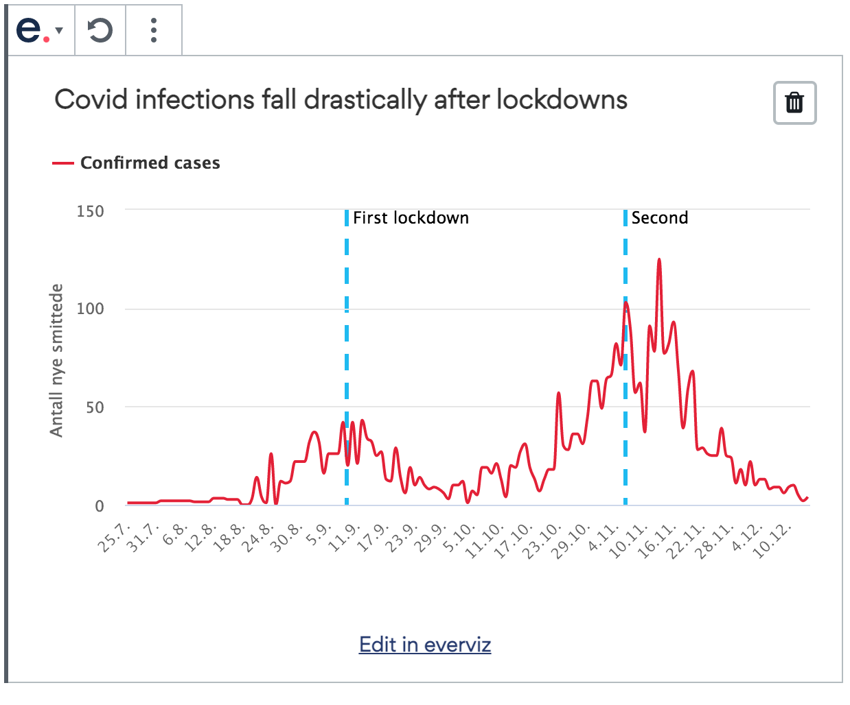Click the chart title about Covid infections
The width and height of the screenshot is (850, 705).
[x=341, y=100]
